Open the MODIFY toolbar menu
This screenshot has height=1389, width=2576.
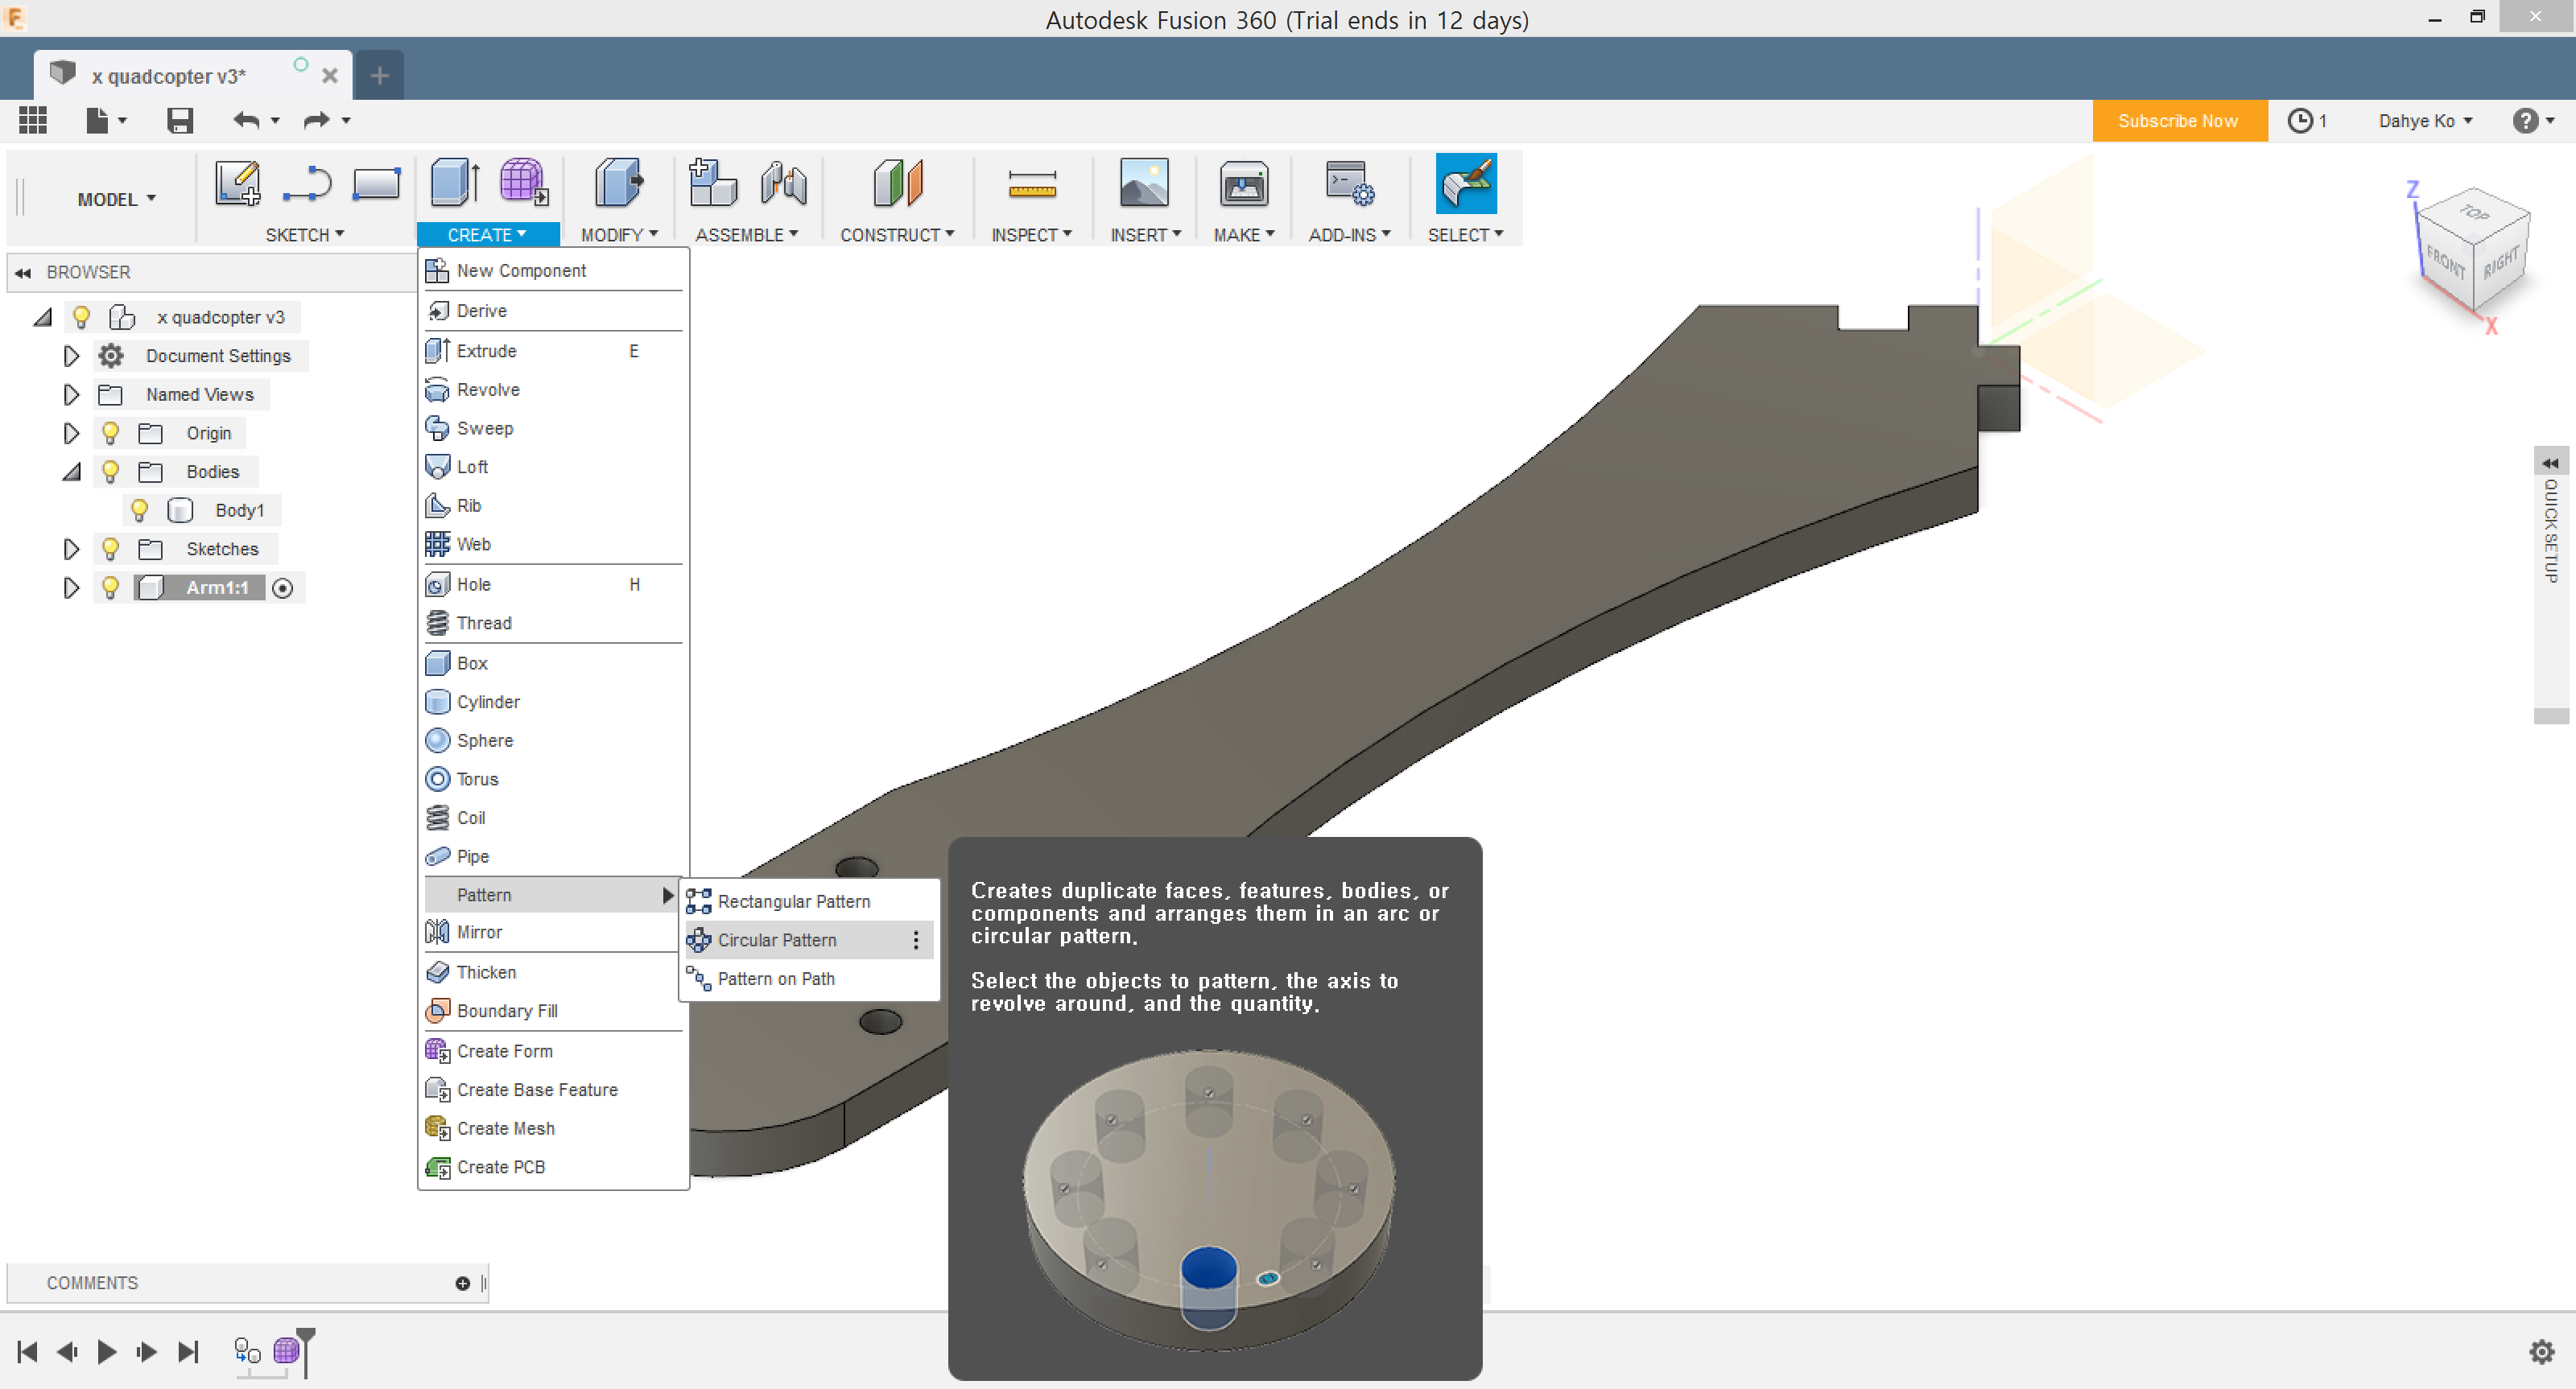[619, 235]
